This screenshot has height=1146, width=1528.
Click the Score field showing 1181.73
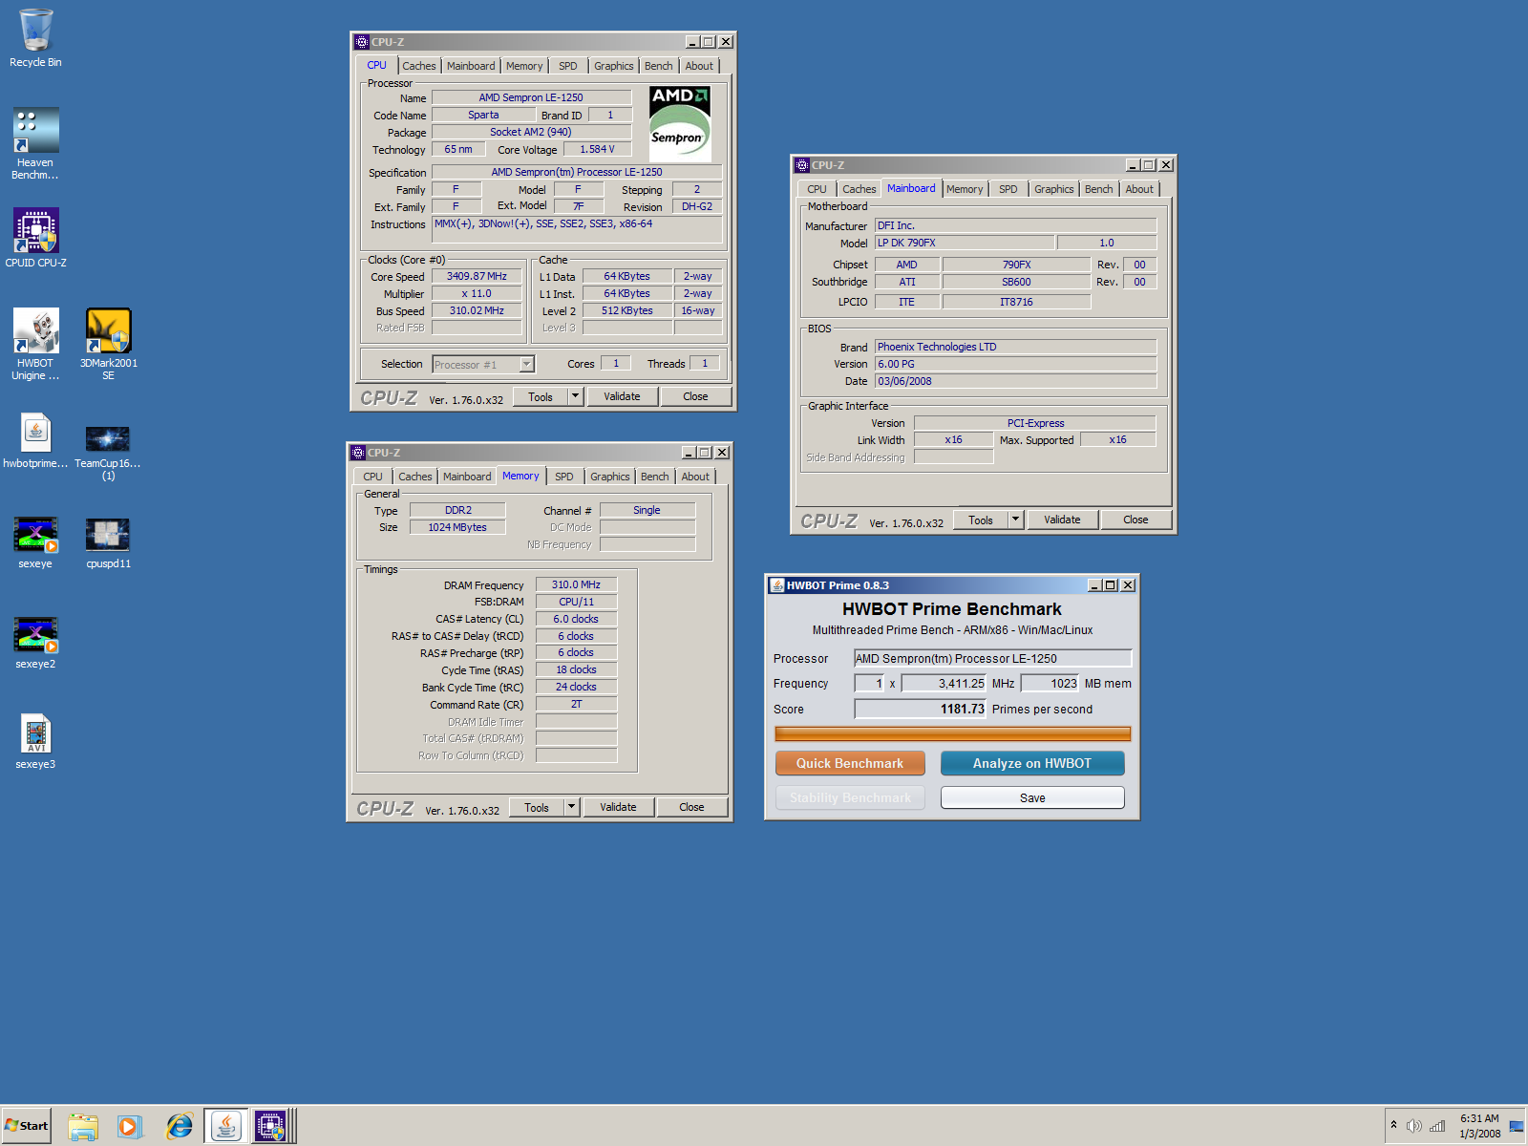[x=921, y=709]
